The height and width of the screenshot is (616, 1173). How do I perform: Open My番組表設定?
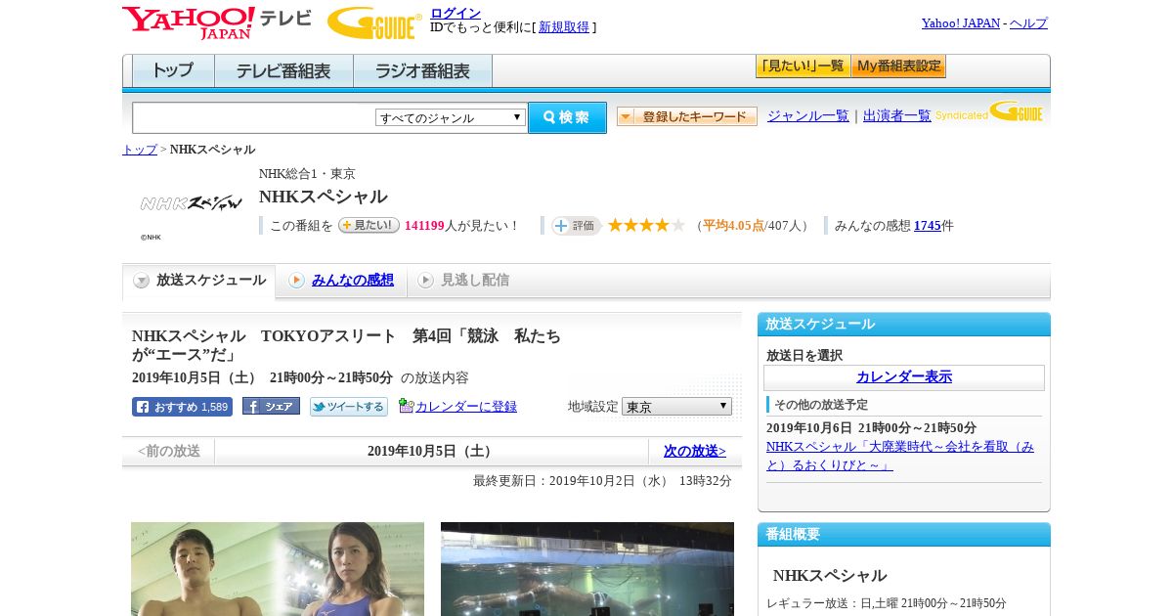click(898, 66)
